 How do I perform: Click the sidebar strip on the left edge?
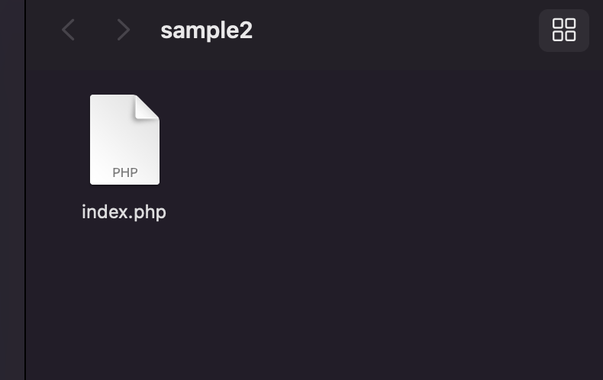[12, 190]
